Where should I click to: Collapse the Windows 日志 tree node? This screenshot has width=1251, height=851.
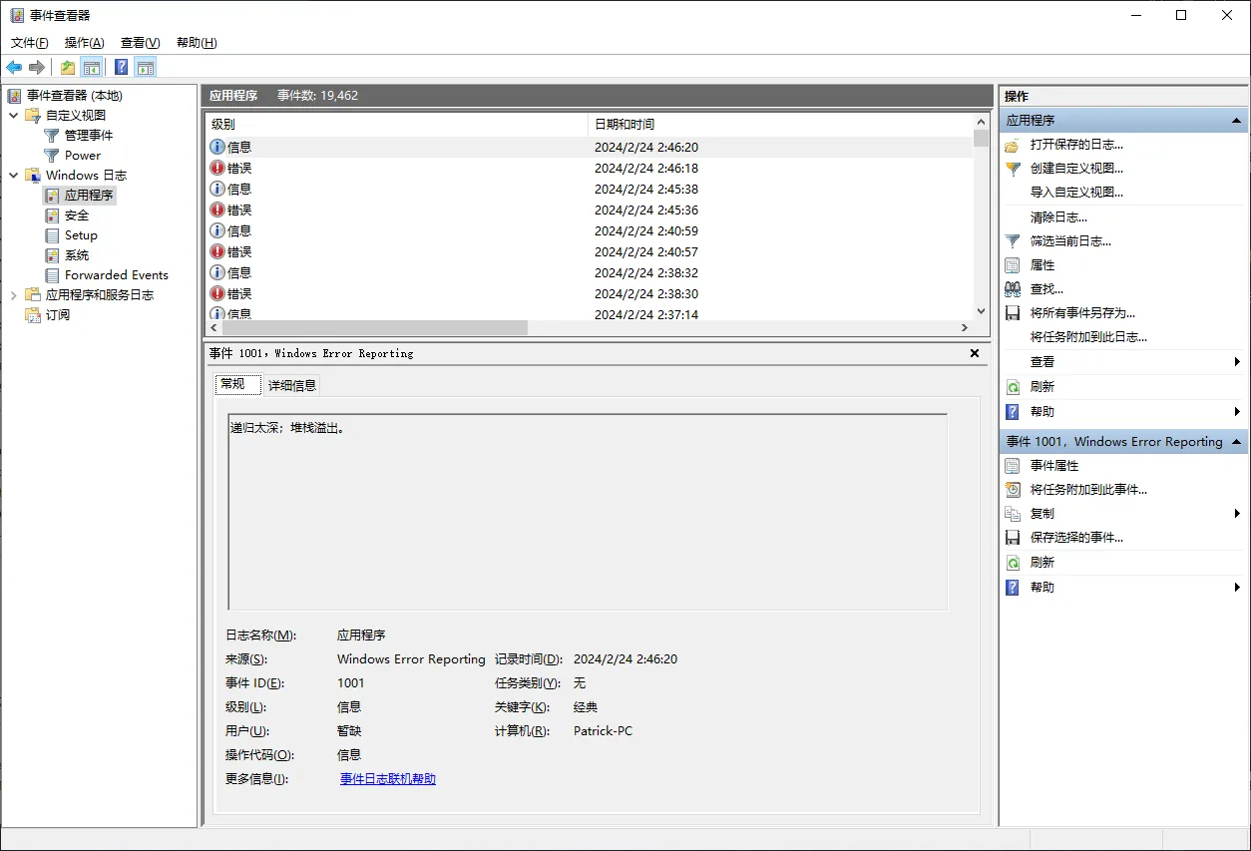(14, 175)
